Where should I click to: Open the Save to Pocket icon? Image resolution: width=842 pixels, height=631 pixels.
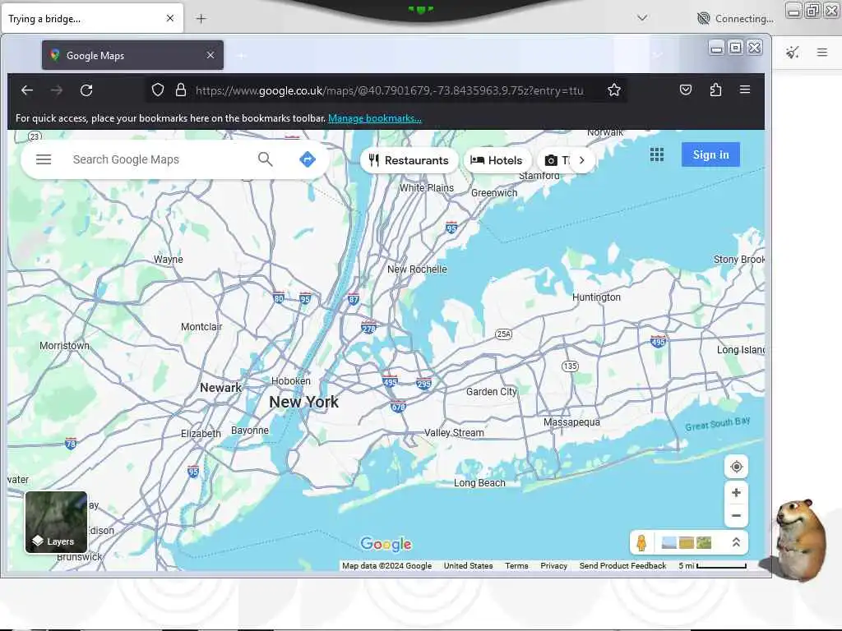686,90
